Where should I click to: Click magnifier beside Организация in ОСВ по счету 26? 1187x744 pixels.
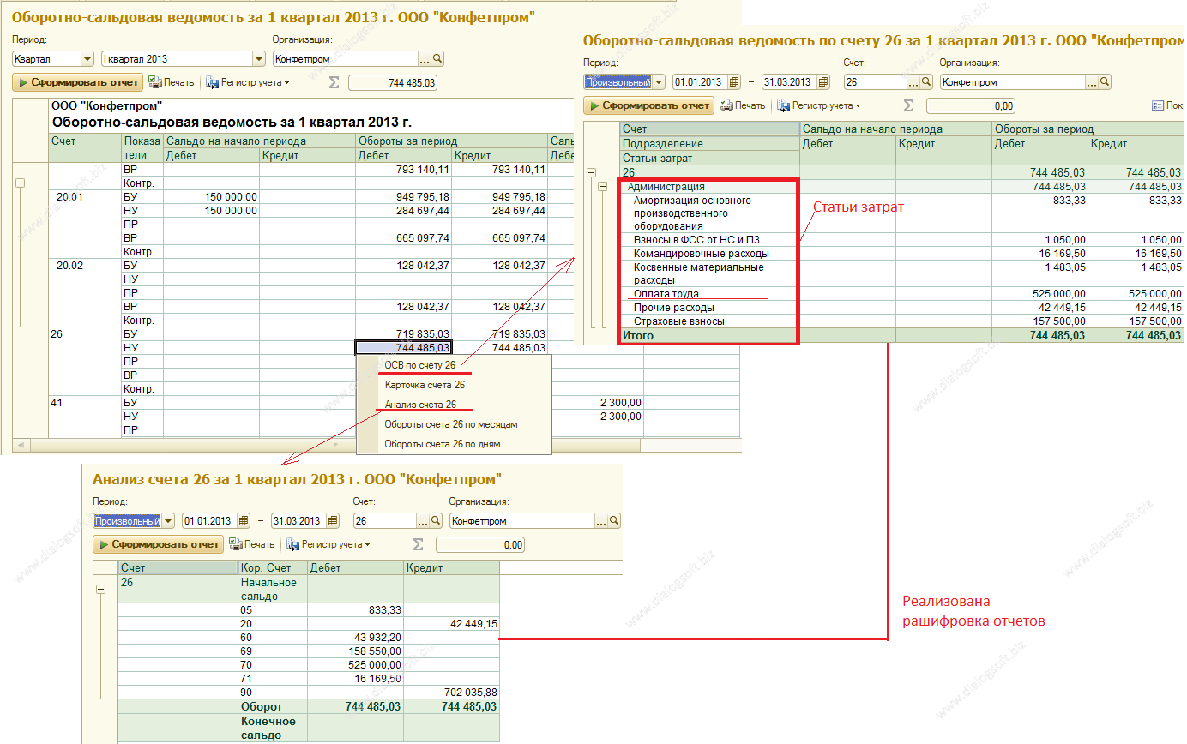point(1105,82)
